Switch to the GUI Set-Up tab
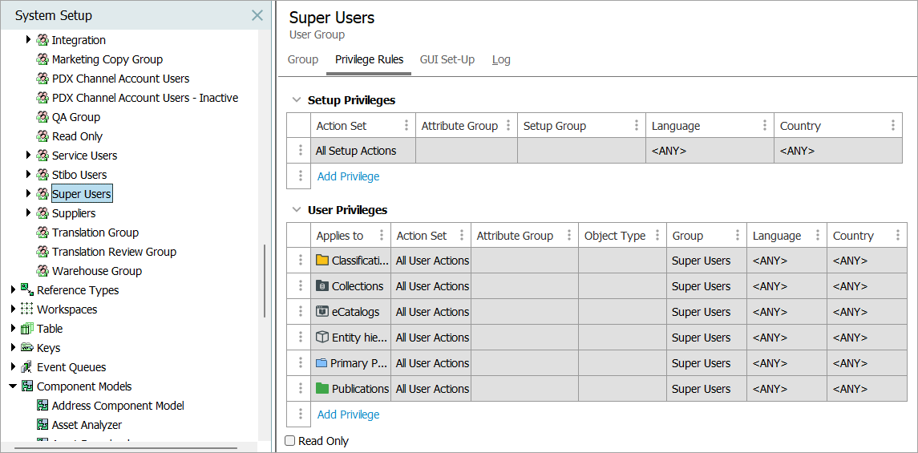 coord(447,59)
